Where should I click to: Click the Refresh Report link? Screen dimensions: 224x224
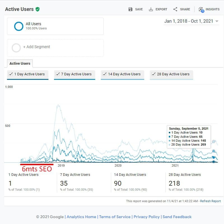pos(210,201)
